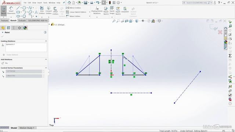This screenshot has height=132, width=235.
Task: Click the Repair Sketch tool
Action: click(x=106, y=11)
